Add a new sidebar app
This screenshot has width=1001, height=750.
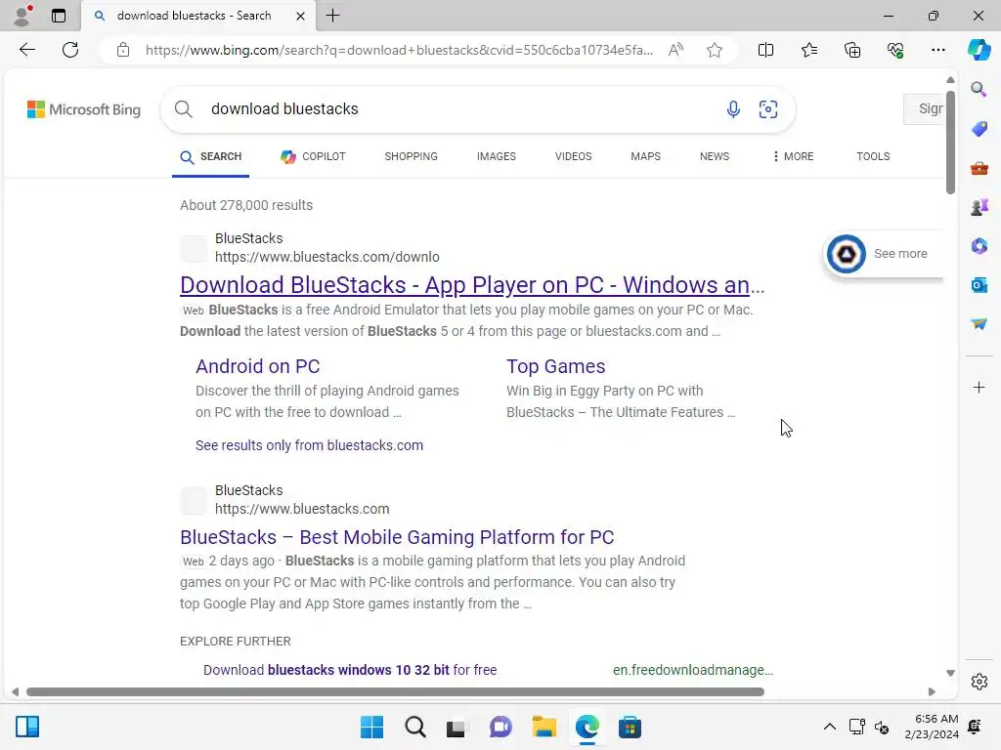(x=979, y=387)
